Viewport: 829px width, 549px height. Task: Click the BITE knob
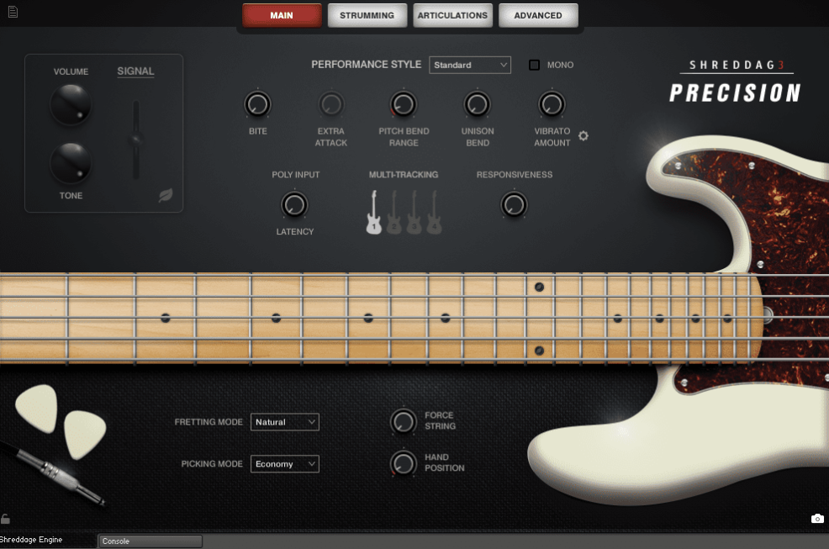257,104
